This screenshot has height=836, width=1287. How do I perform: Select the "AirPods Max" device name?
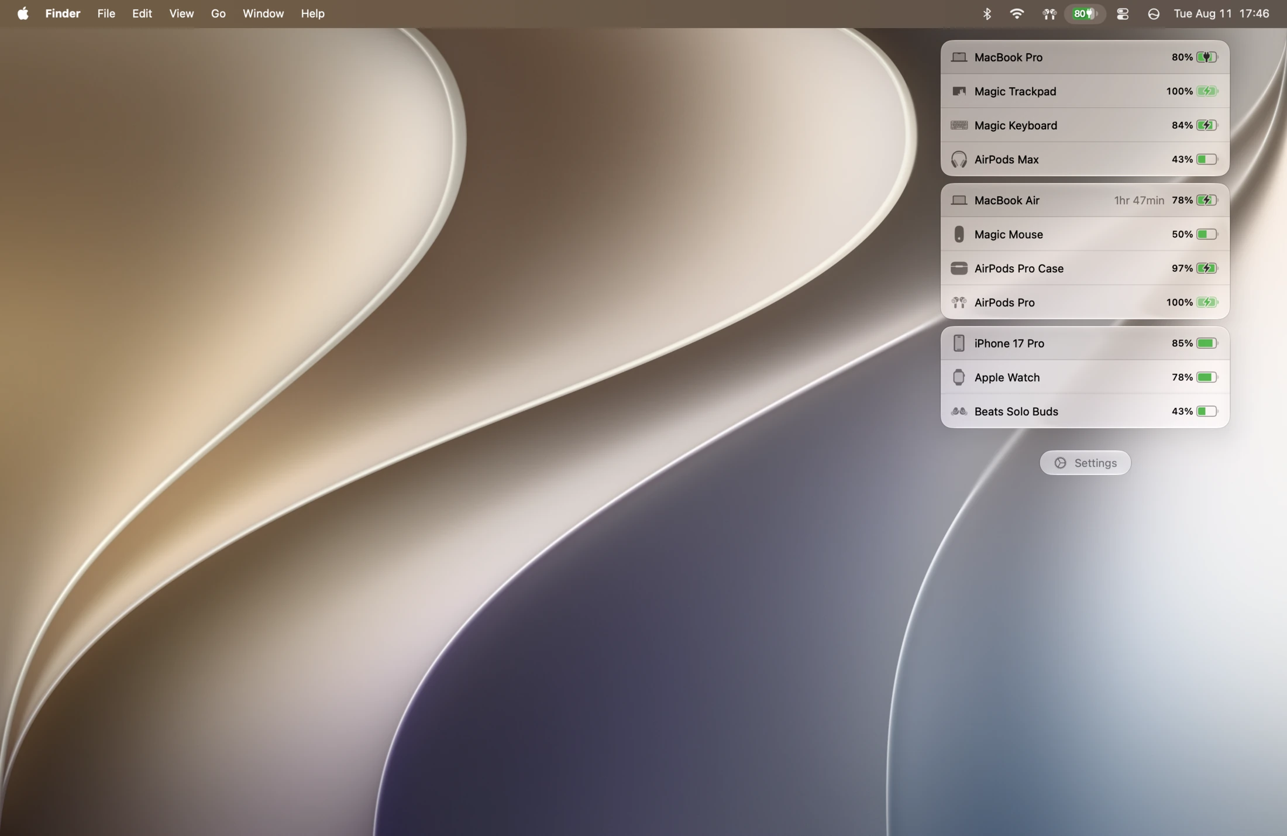(1006, 159)
